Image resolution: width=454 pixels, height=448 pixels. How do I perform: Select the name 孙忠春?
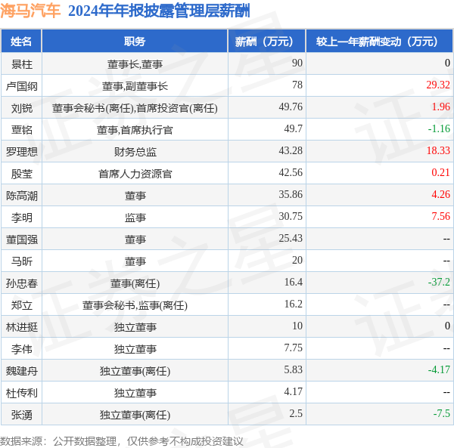[x=22, y=283]
